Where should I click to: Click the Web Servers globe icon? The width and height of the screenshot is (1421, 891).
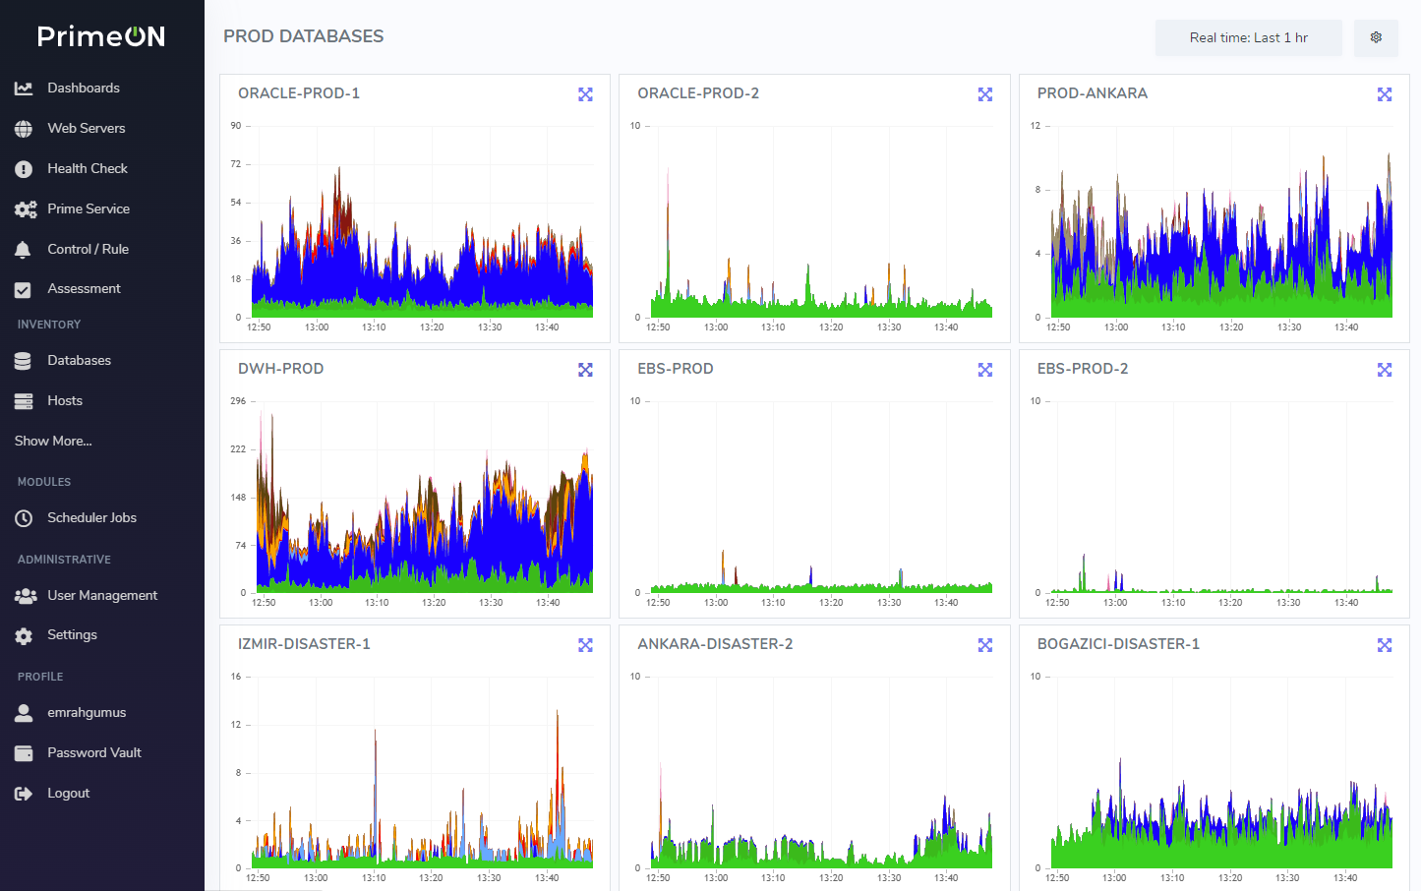click(x=24, y=129)
